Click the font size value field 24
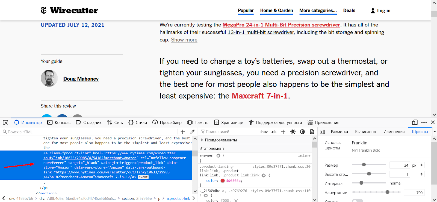Image resolution: width=437 pixels, height=202 pixels. tap(400, 165)
